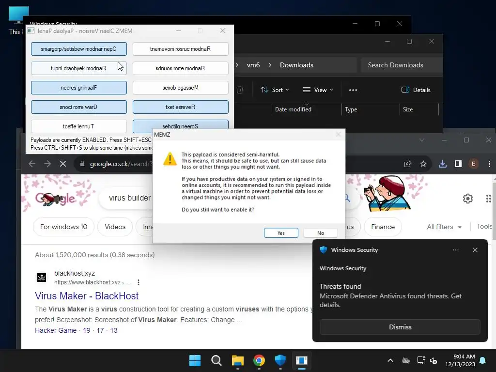Toggle 'tceffe lennuT' payload button
The width and height of the screenshot is (496, 372).
(79, 126)
